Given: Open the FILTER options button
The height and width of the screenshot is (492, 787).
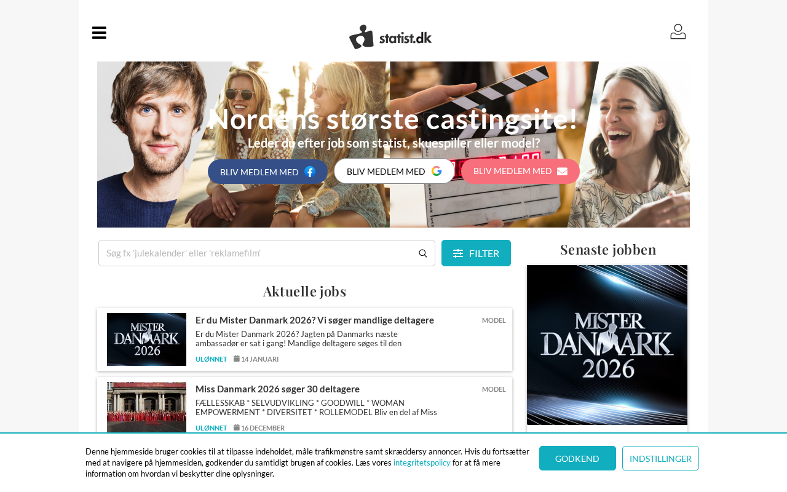Looking at the screenshot, I should pos(476,253).
